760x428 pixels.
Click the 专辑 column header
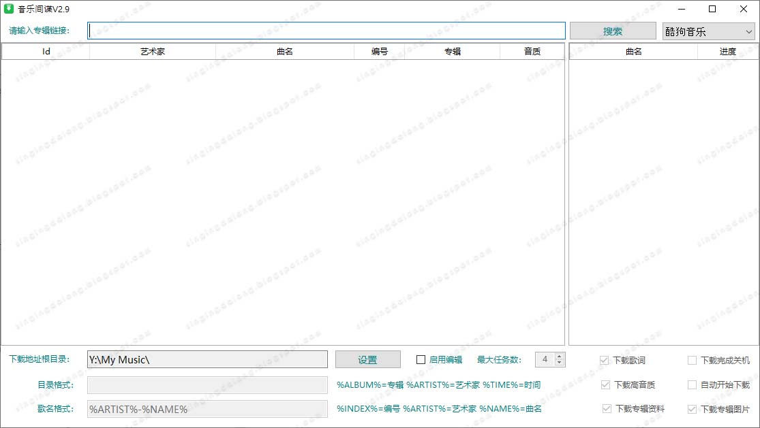453,51
